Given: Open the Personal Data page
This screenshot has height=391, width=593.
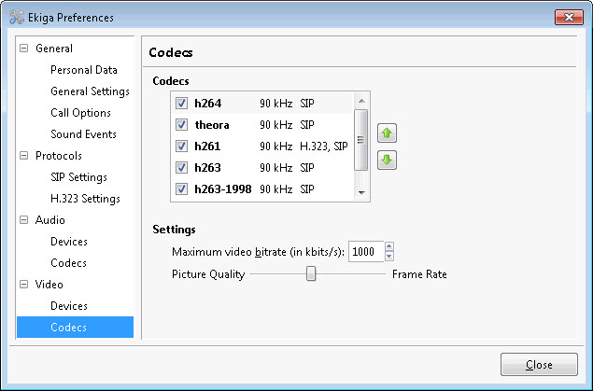Looking at the screenshot, I should click(84, 70).
